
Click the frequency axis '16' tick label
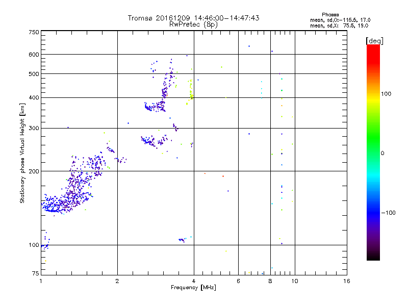[x=347, y=281]
